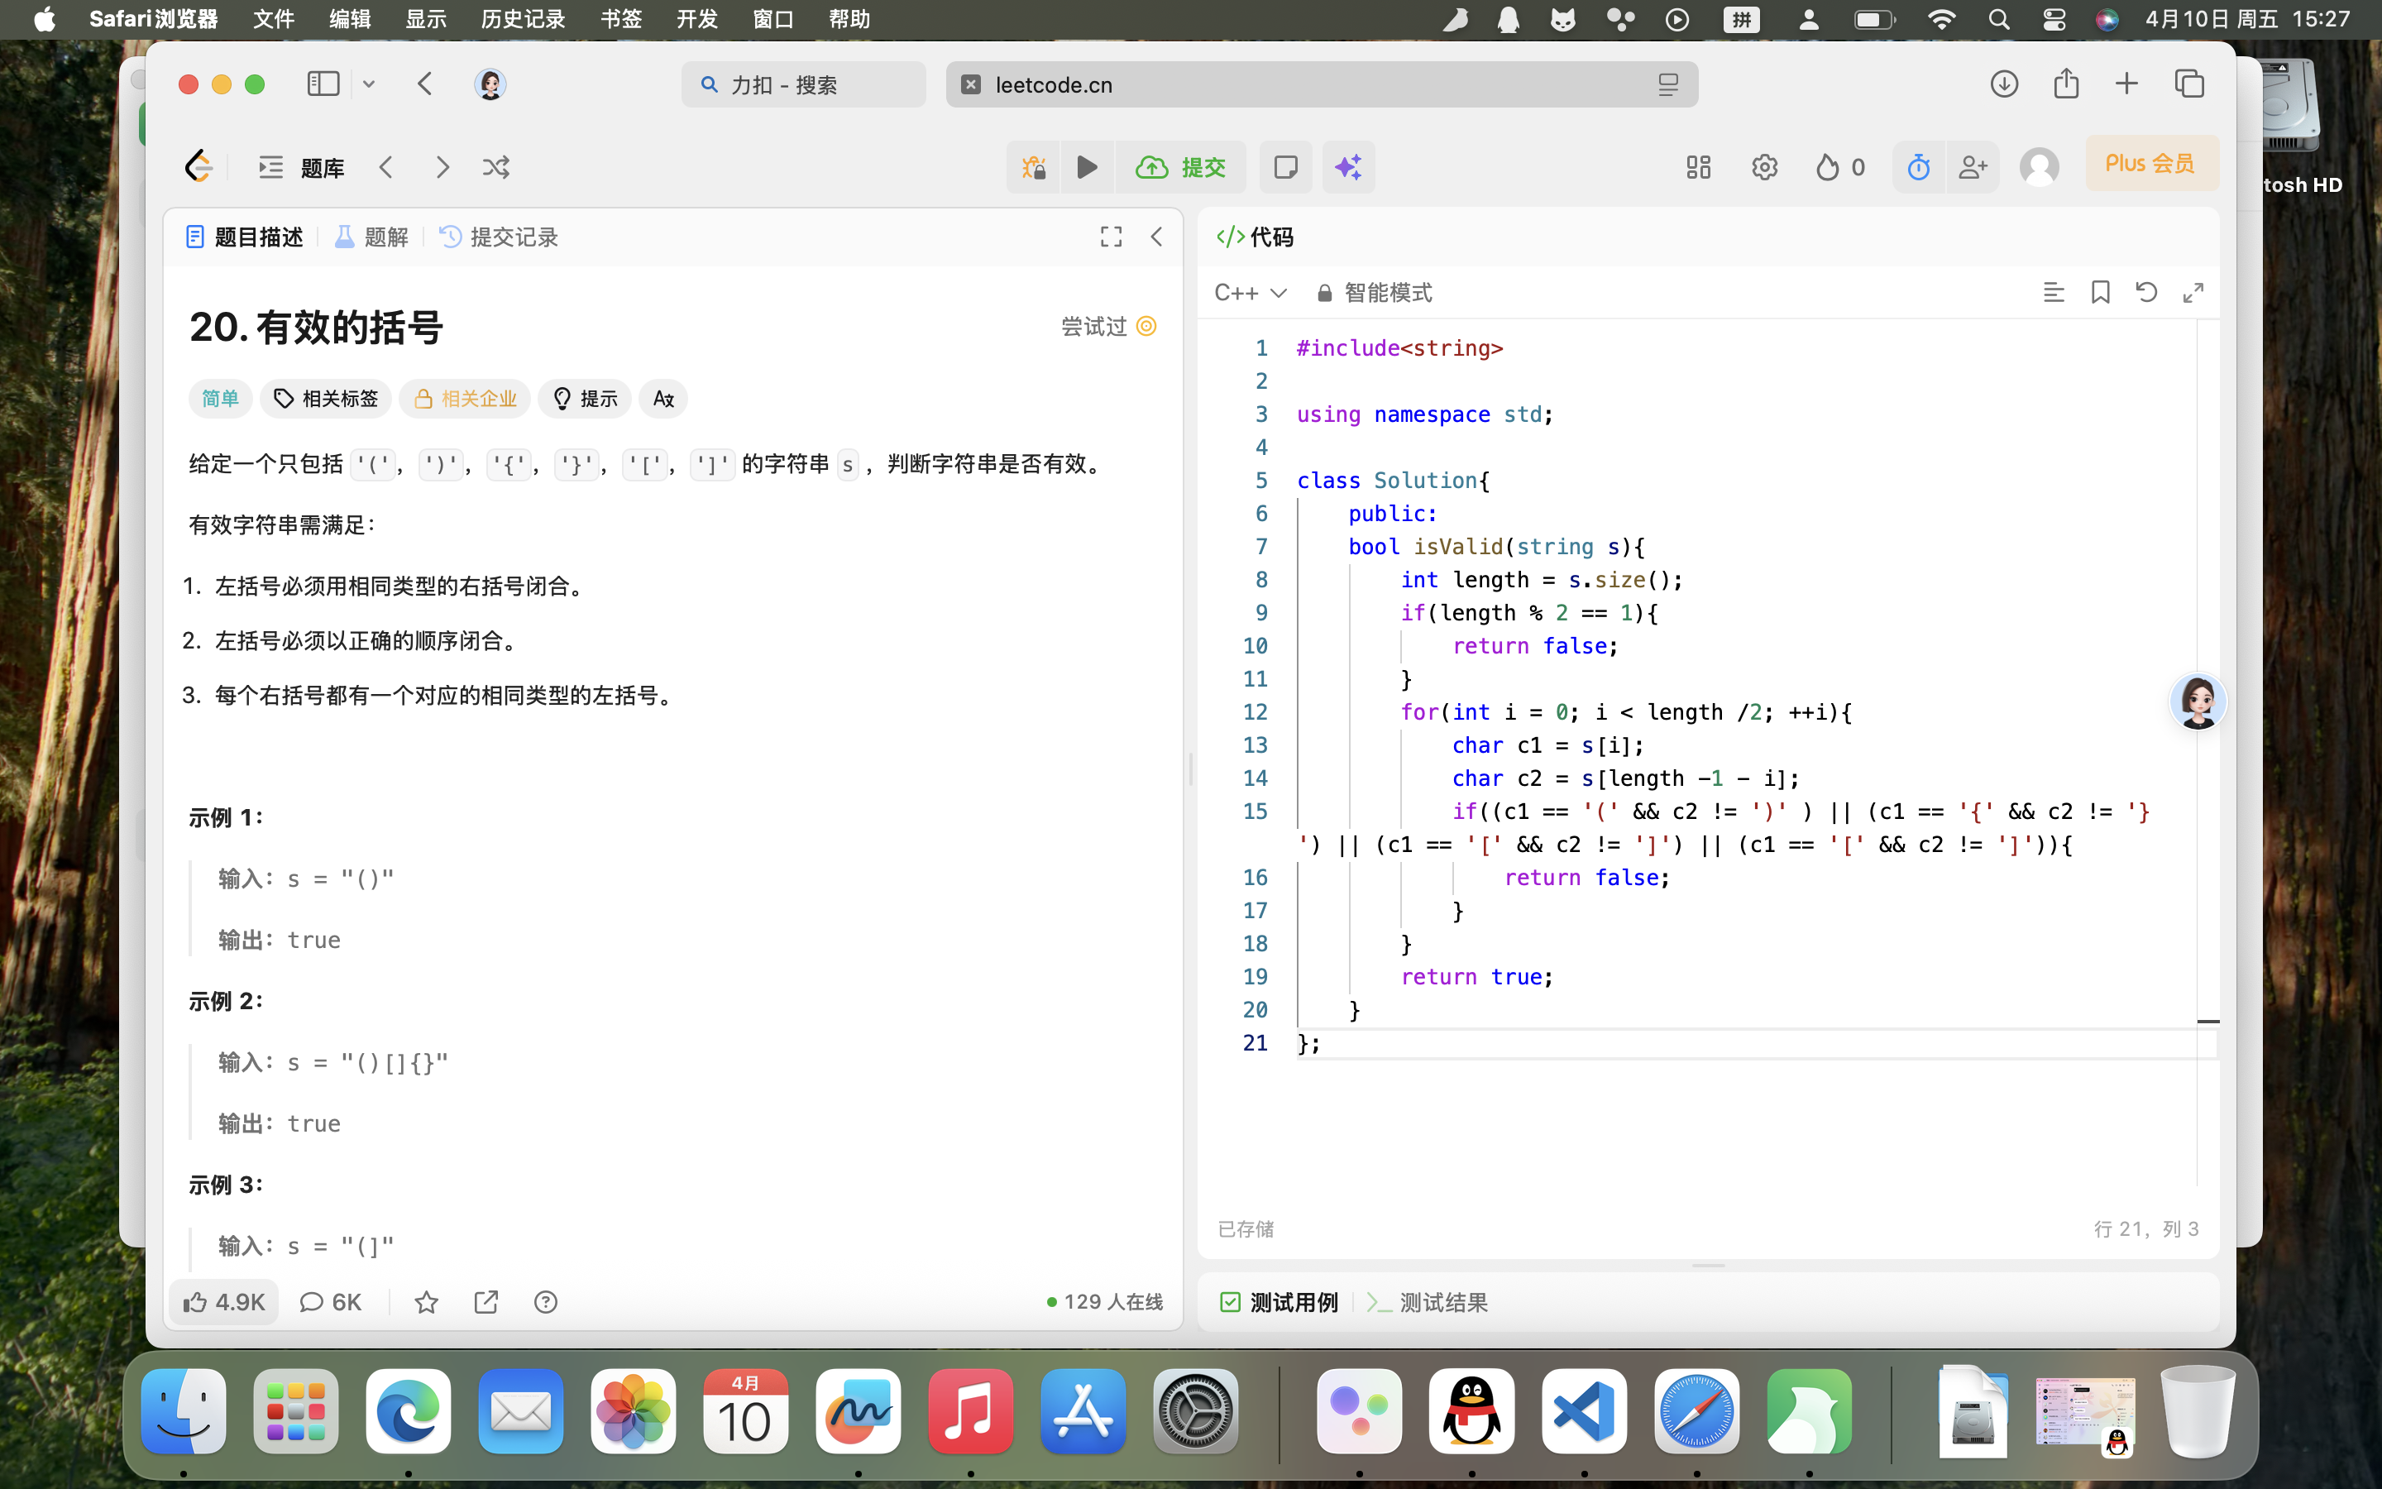Viewport: 2382px width, 1489px height.
Task: Switch to the 测试结果 tab
Action: coord(1426,1302)
